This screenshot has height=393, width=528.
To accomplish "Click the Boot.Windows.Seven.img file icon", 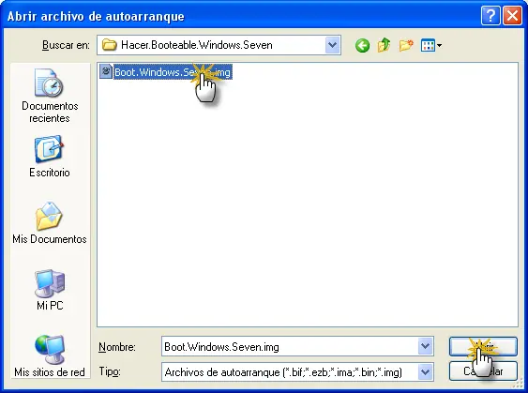I will pyautogui.click(x=106, y=71).
